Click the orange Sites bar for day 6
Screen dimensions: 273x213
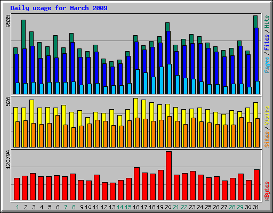tap(58, 131)
